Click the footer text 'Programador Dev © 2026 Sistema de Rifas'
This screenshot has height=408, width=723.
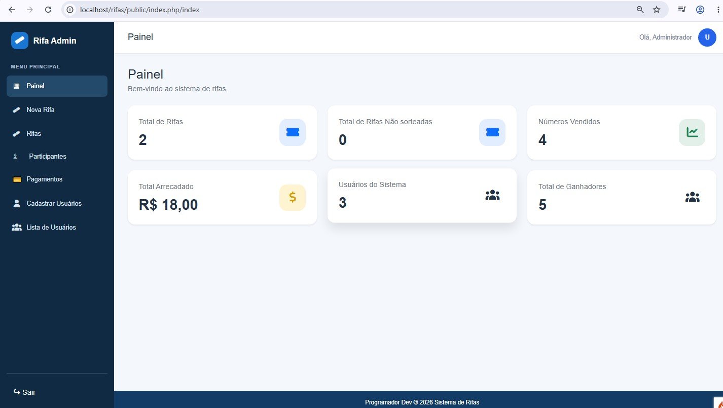422,402
